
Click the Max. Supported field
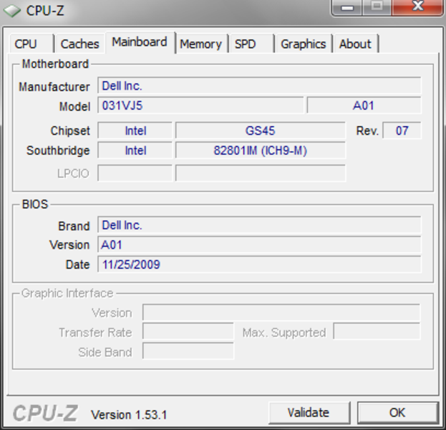[x=377, y=331]
